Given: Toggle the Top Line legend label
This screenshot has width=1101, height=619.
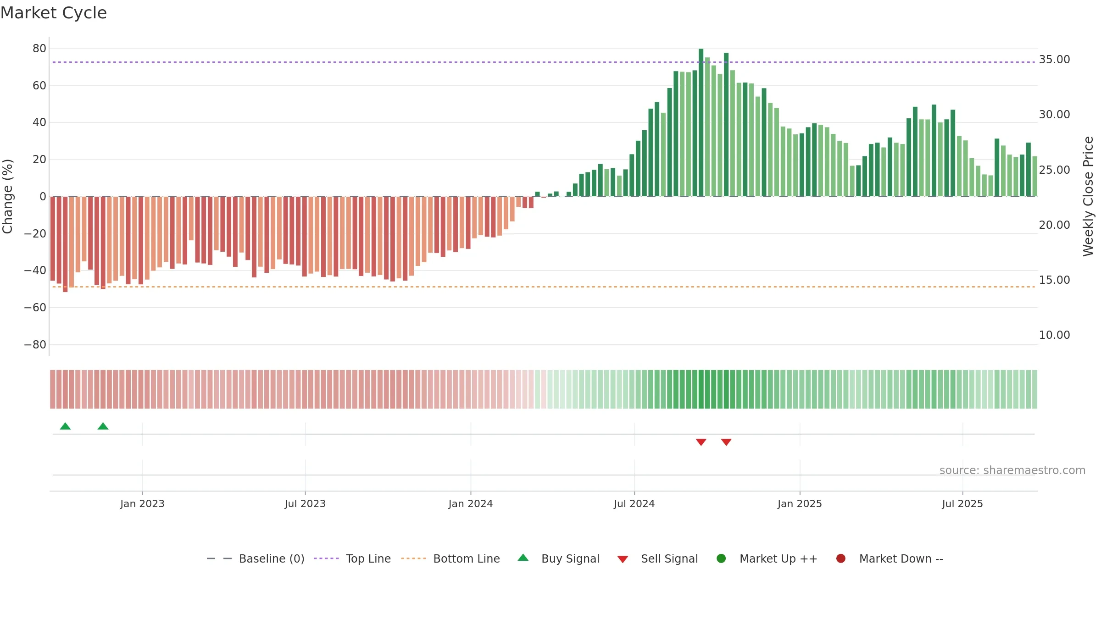Looking at the screenshot, I should click(368, 558).
